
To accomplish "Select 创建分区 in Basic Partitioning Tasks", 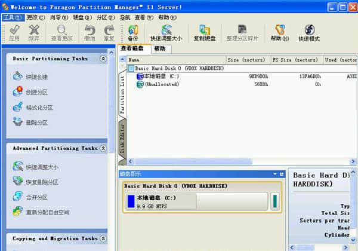I will point(36,92).
